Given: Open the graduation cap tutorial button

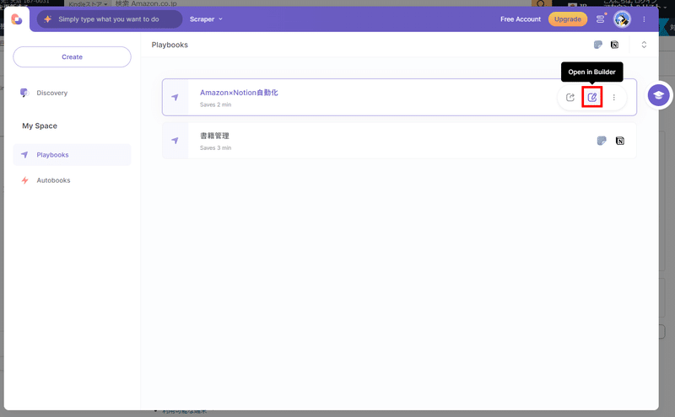Looking at the screenshot, I should pos(658,95).
